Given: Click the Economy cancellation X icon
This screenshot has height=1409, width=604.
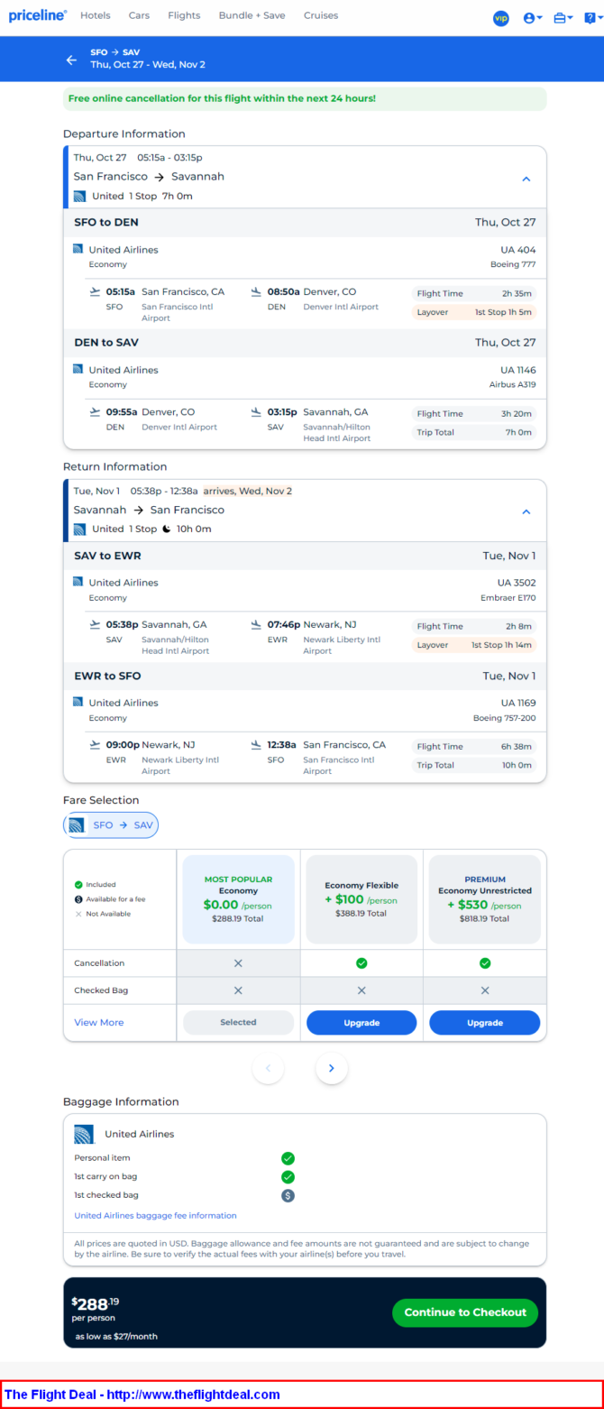Looking at the screenshot, I should pyautogui.click(x=238, y=963).
